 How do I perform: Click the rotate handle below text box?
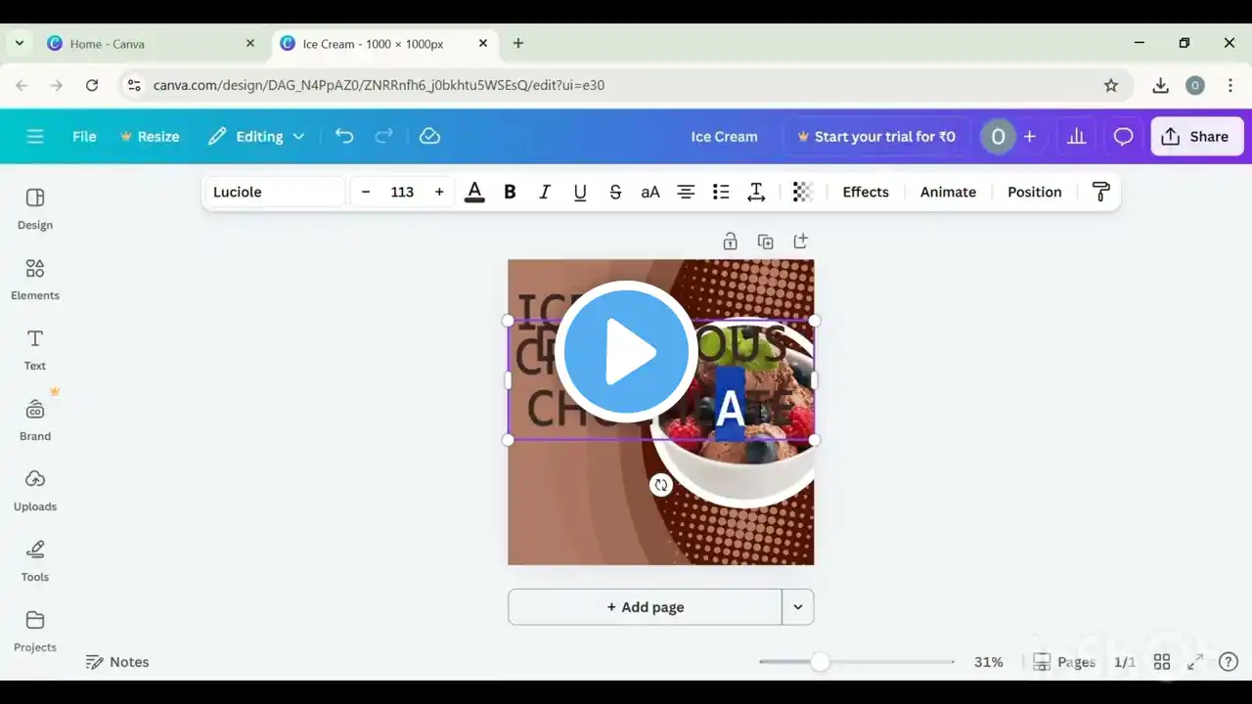point(661,484)
